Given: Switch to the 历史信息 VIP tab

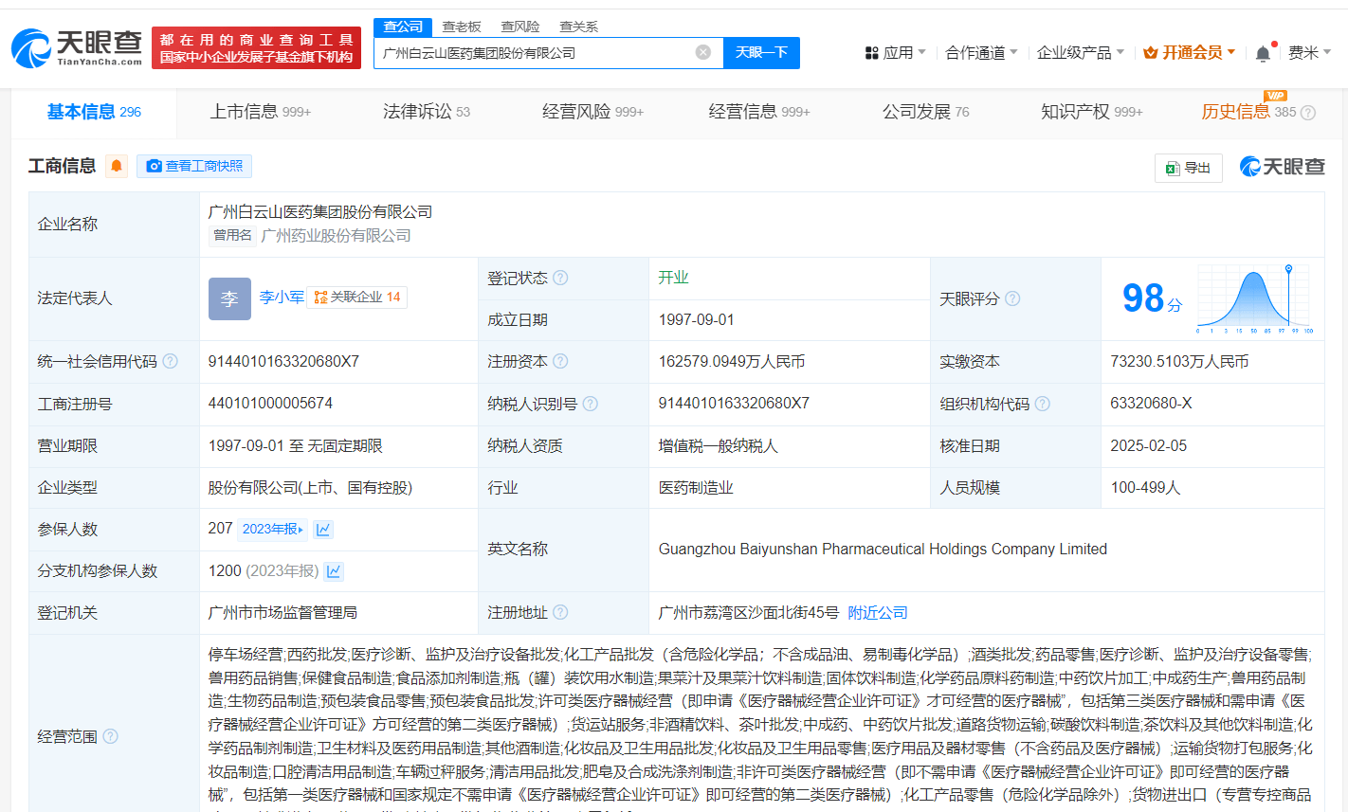Looking at the screenshot, I should (x=1248, y=112).
